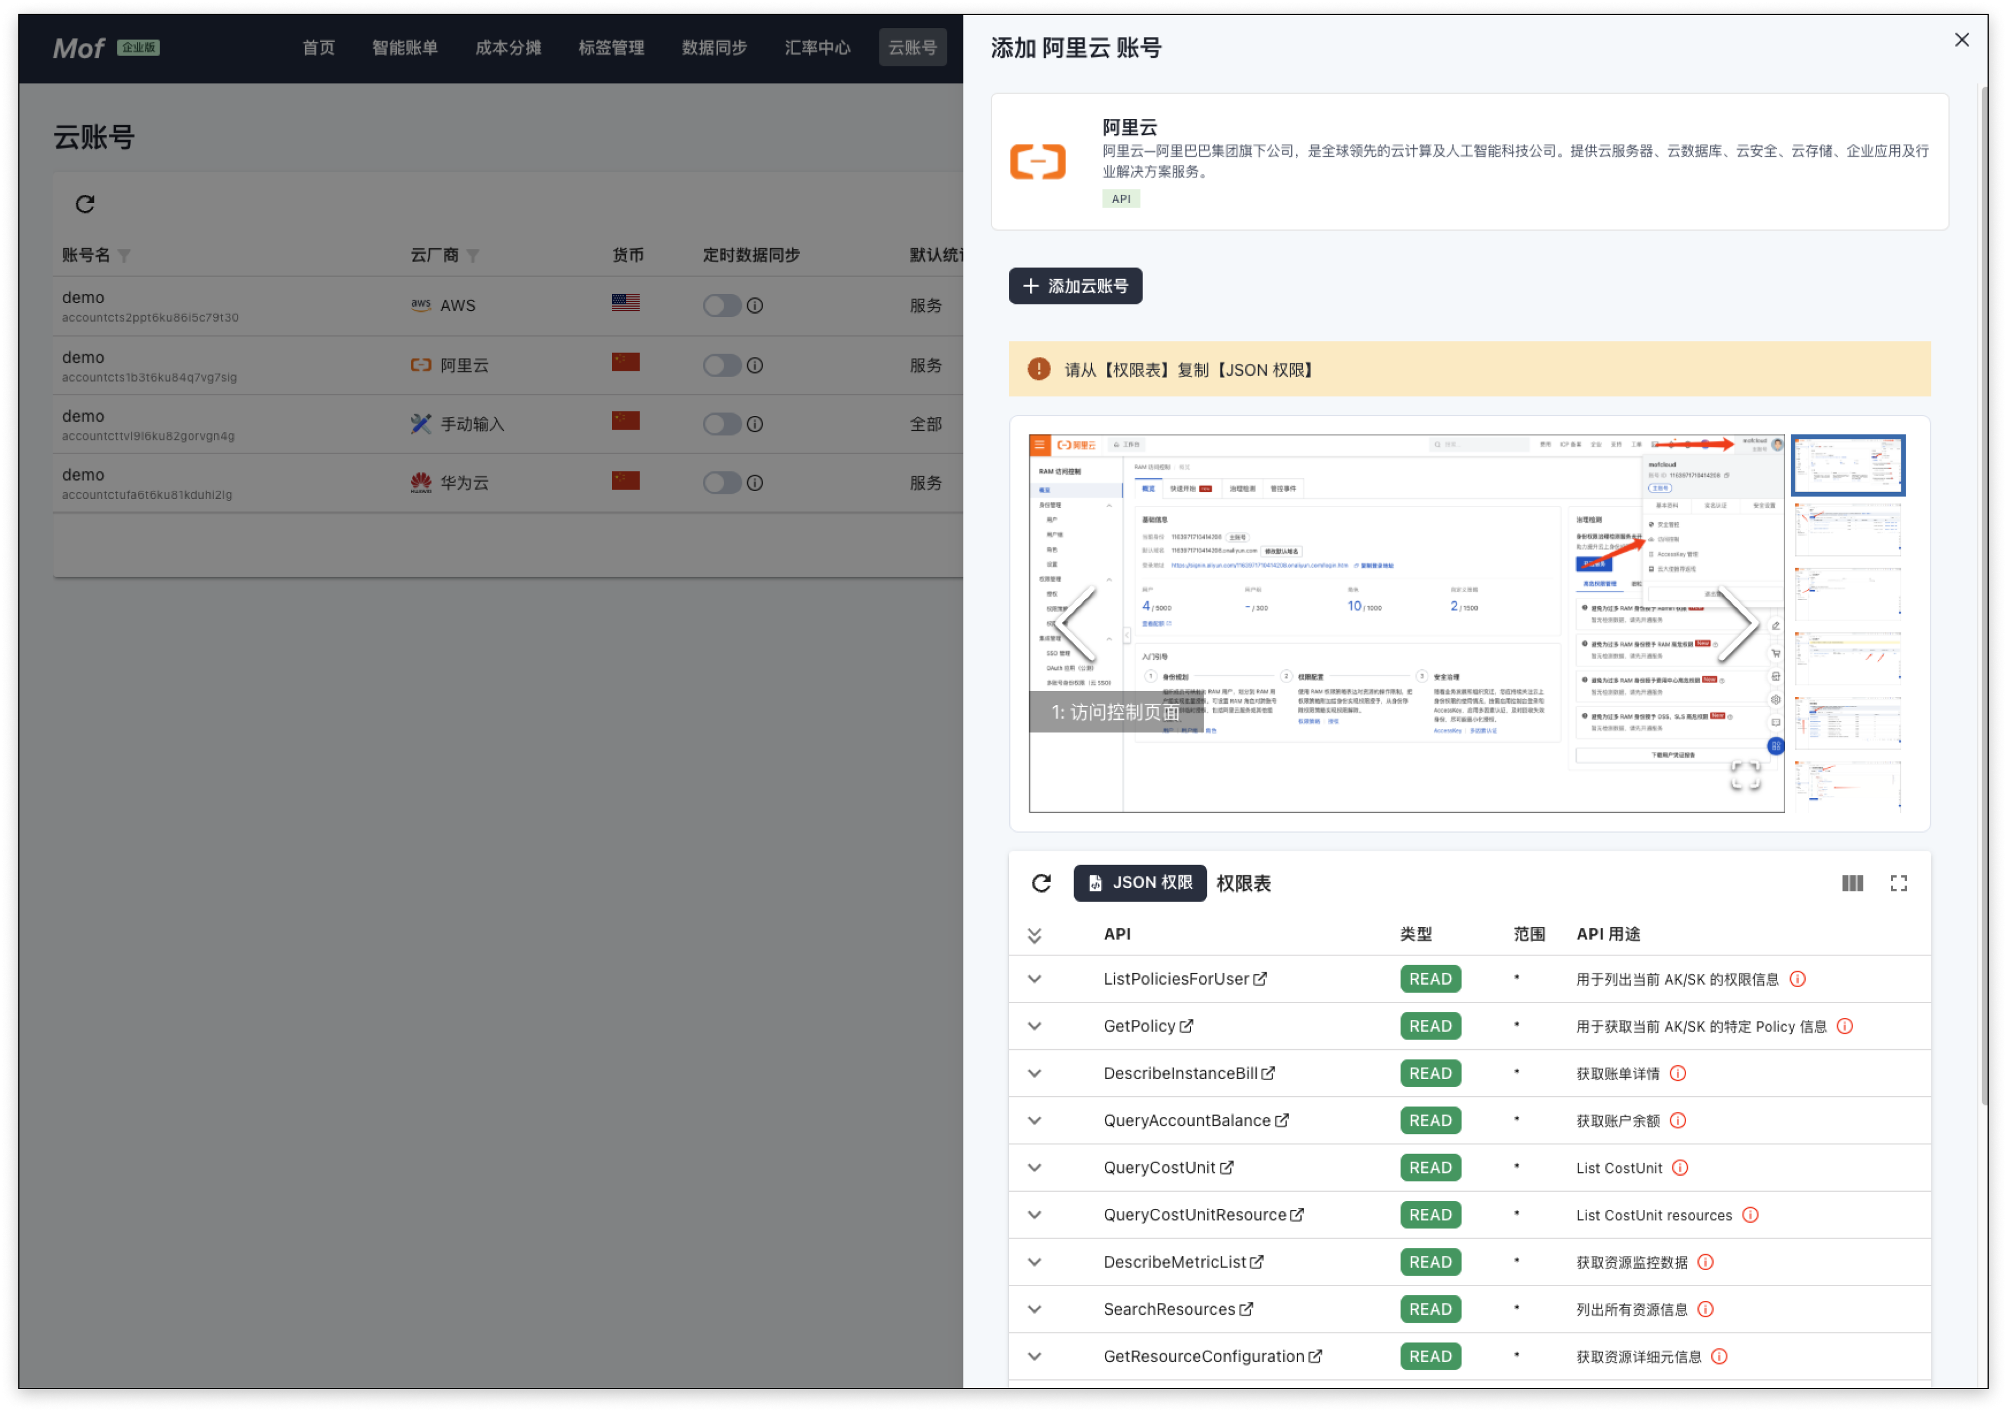2007x1412 pixels.
Task: Show info icon for 获取资源监控数据
Action: [x=1705, y=1263]
